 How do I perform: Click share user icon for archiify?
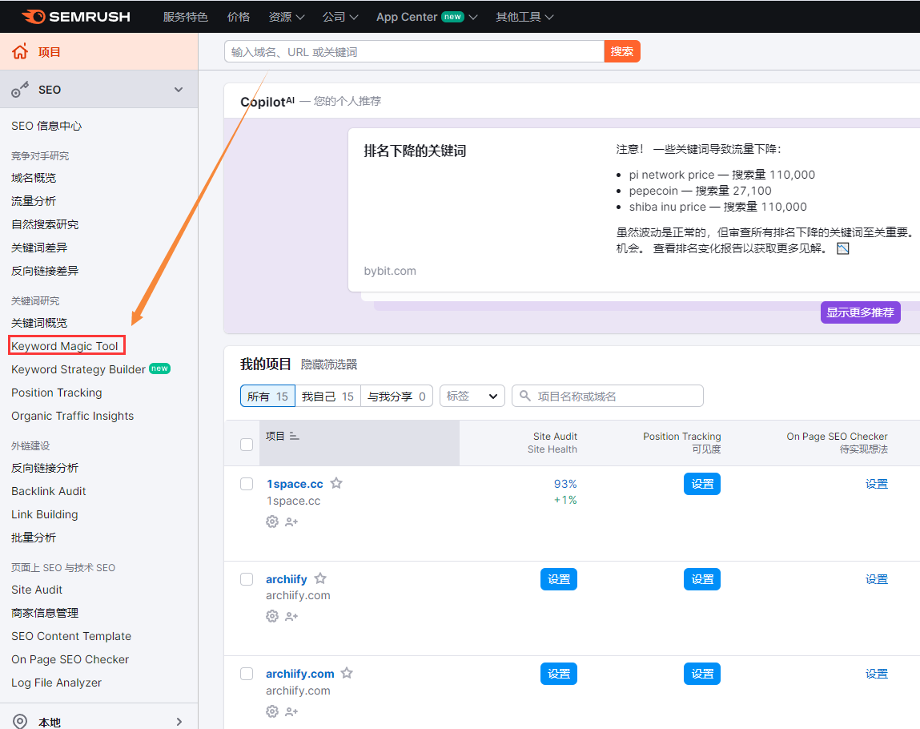[291, 616]
